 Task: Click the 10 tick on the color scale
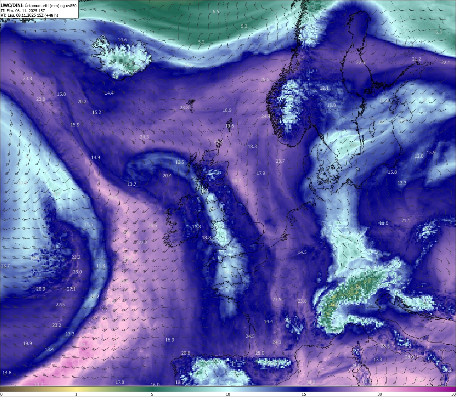pyautogui.click(x=228, y=394)
